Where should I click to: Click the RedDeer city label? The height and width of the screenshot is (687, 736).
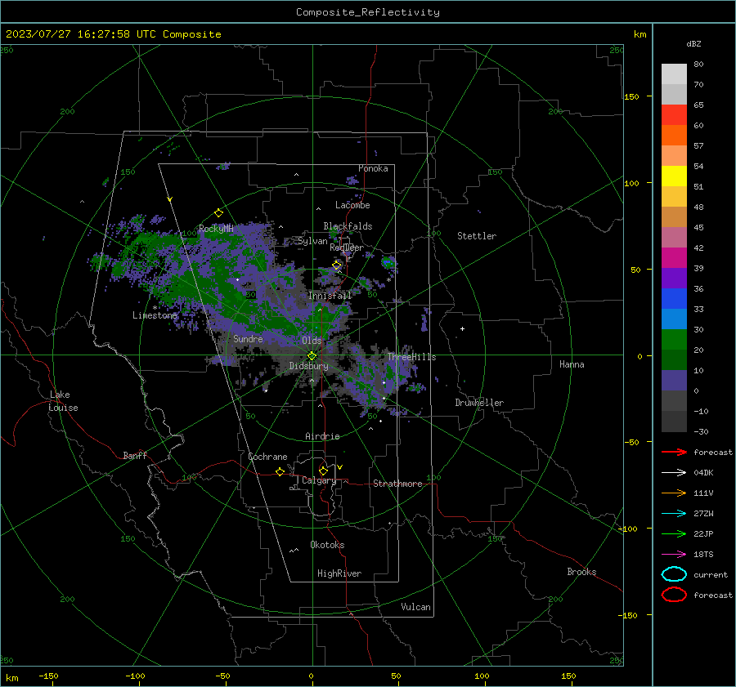(x=347, y=248)
